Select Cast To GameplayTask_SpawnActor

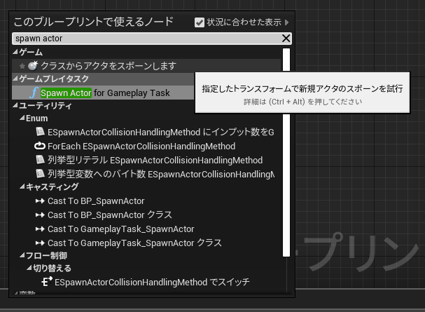(121, 229)
